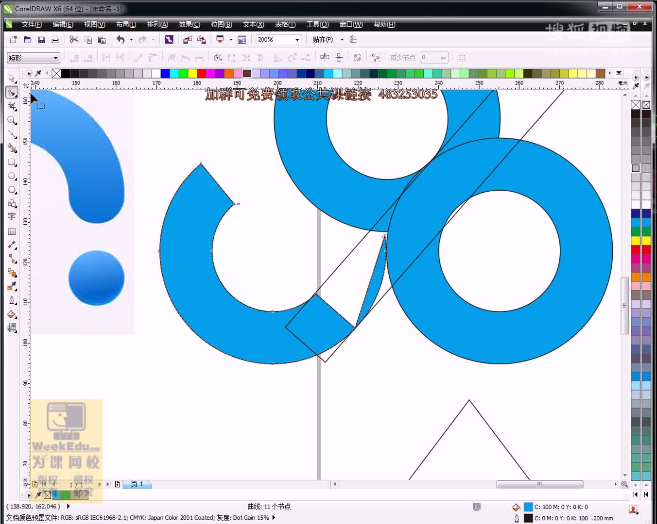Click the horizontal scrollbar thumb
The image size is (657, 524).
539,484
